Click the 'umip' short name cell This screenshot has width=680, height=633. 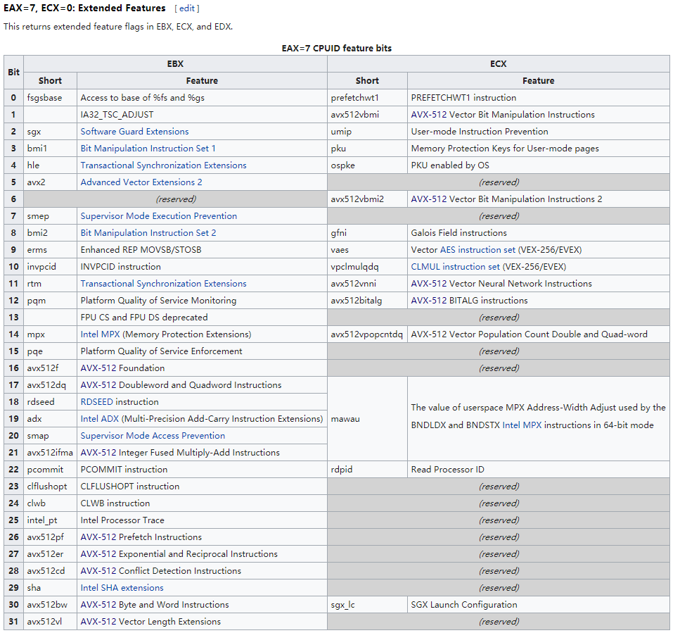point(367,132)
